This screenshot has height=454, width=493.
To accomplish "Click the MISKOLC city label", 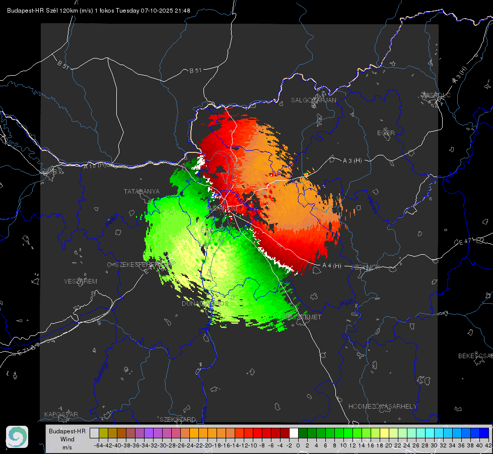I will pos(437,95).
